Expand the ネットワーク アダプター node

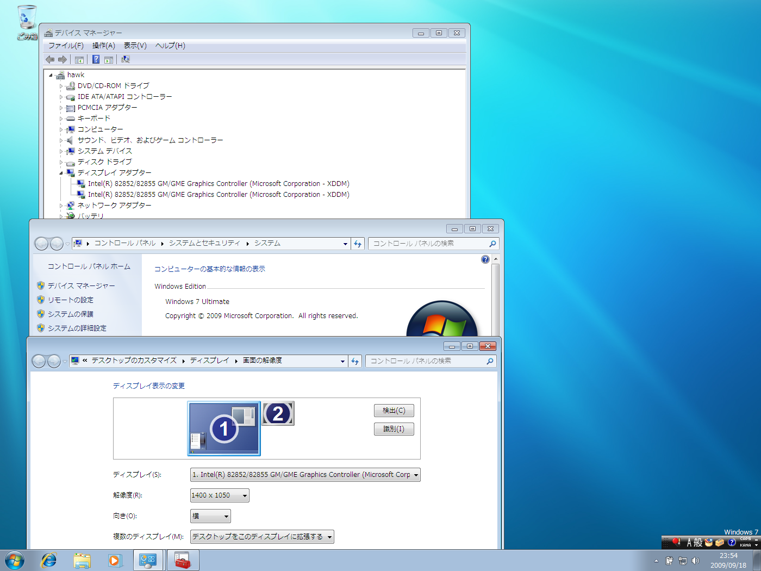pos(61,206)
